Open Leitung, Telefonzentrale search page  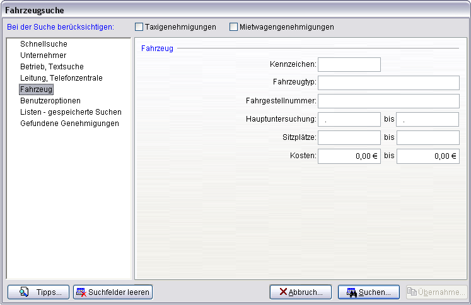coord(61,78)
